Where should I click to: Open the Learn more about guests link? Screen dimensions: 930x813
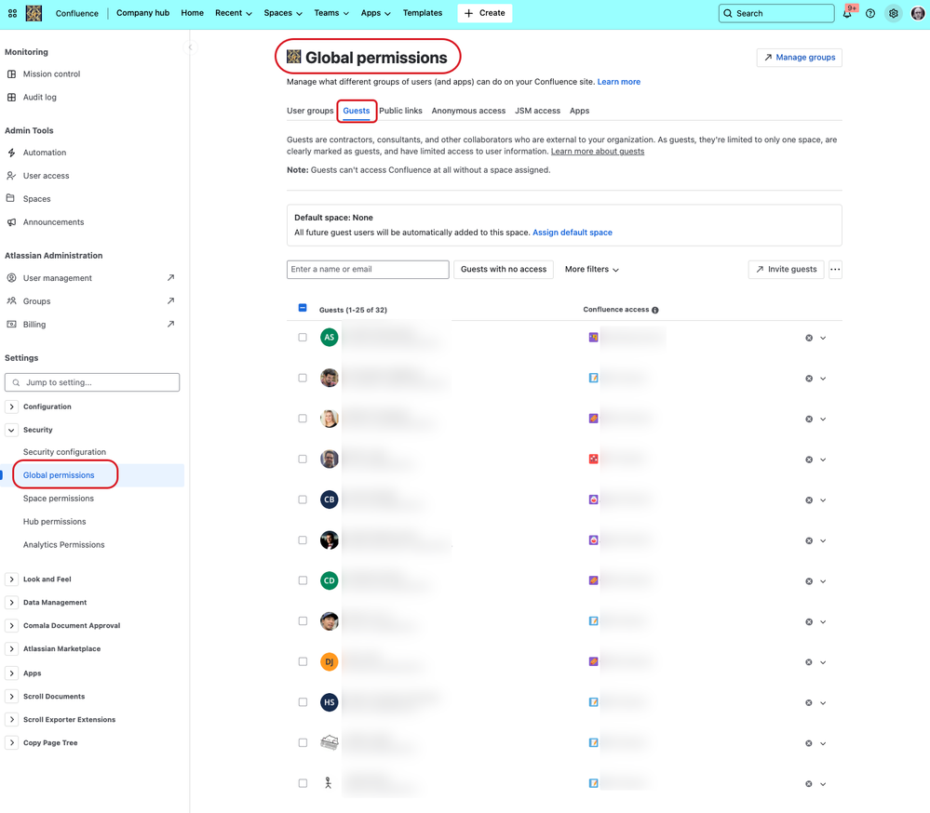598,152
